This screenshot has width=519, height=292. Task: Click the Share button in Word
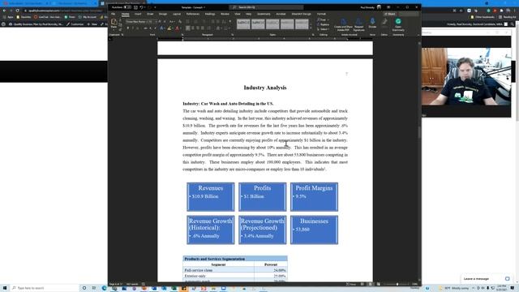click(x=390, y=14)
